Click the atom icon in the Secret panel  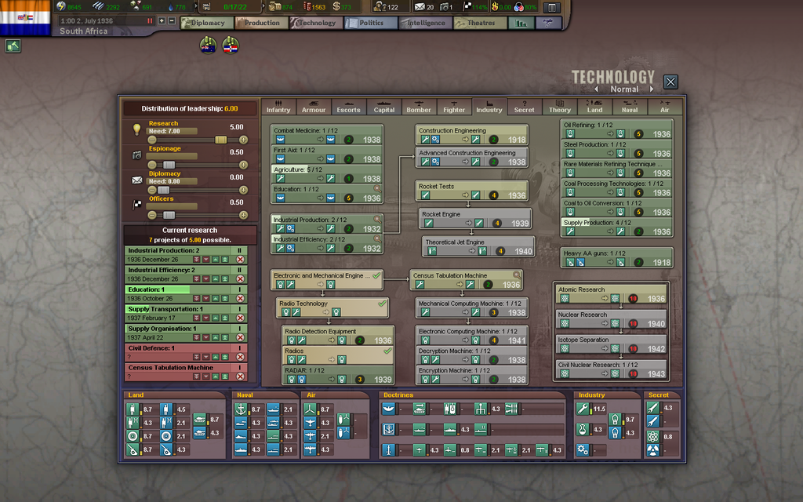[652, 436]
